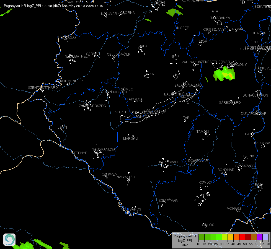The image size is (271, 249).
Task: Select the dark red 50-55 dBZ legend swatch
Action: 248,237
